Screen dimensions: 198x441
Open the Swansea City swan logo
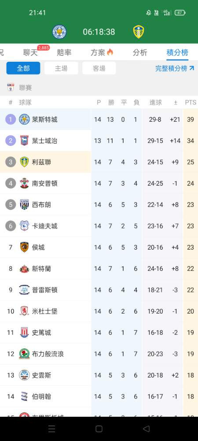tap(24, 375)
